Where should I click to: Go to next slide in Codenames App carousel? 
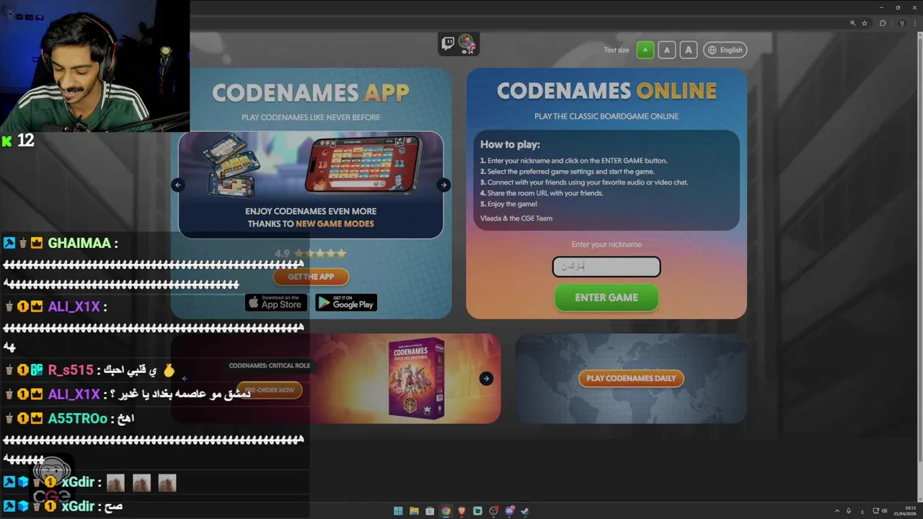[443, 185]
